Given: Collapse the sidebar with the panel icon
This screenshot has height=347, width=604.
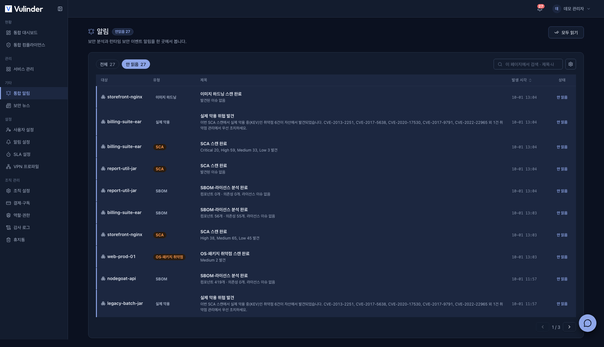Looking at the screenshot, I should click(x=60, y=9).
